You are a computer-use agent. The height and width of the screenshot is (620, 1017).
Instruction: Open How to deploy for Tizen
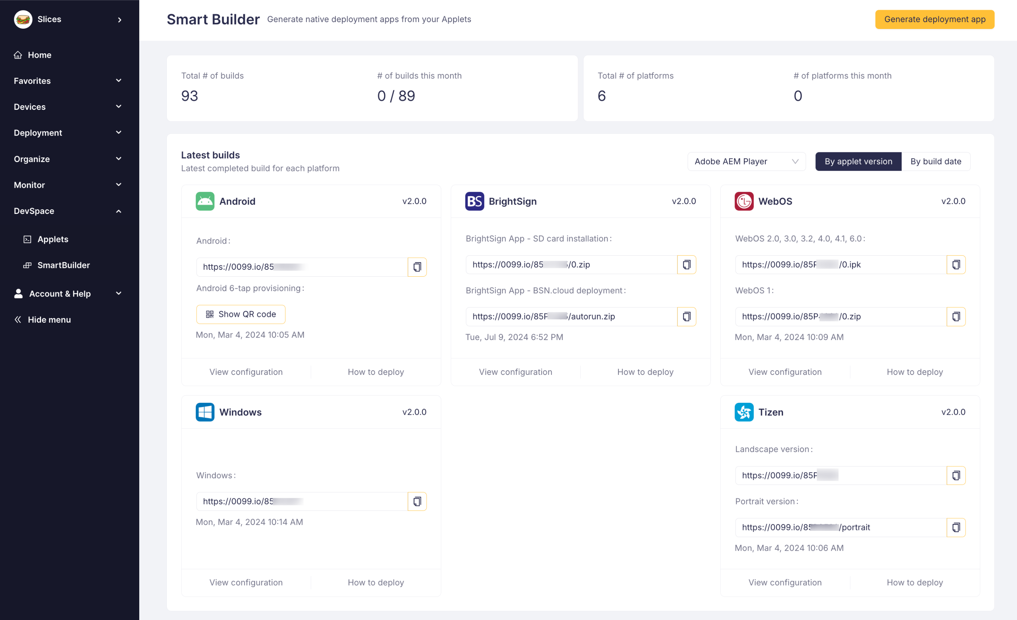coord(915,583)
